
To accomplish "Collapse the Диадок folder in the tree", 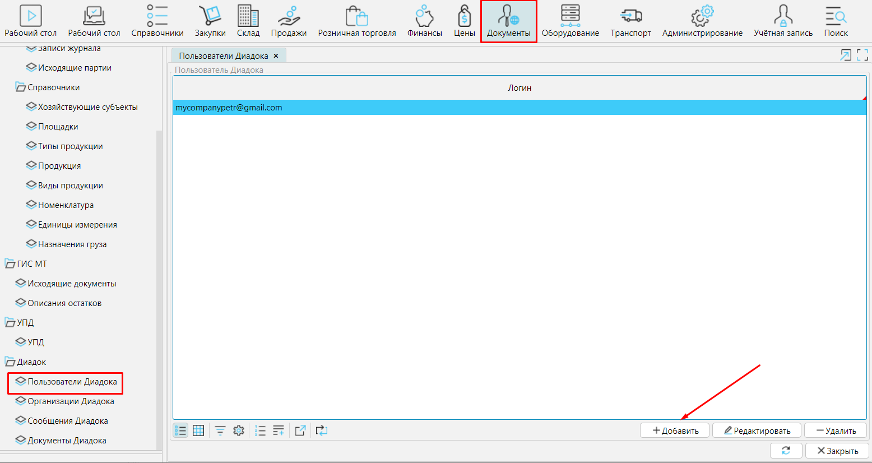I will click(x=10, y=362).
